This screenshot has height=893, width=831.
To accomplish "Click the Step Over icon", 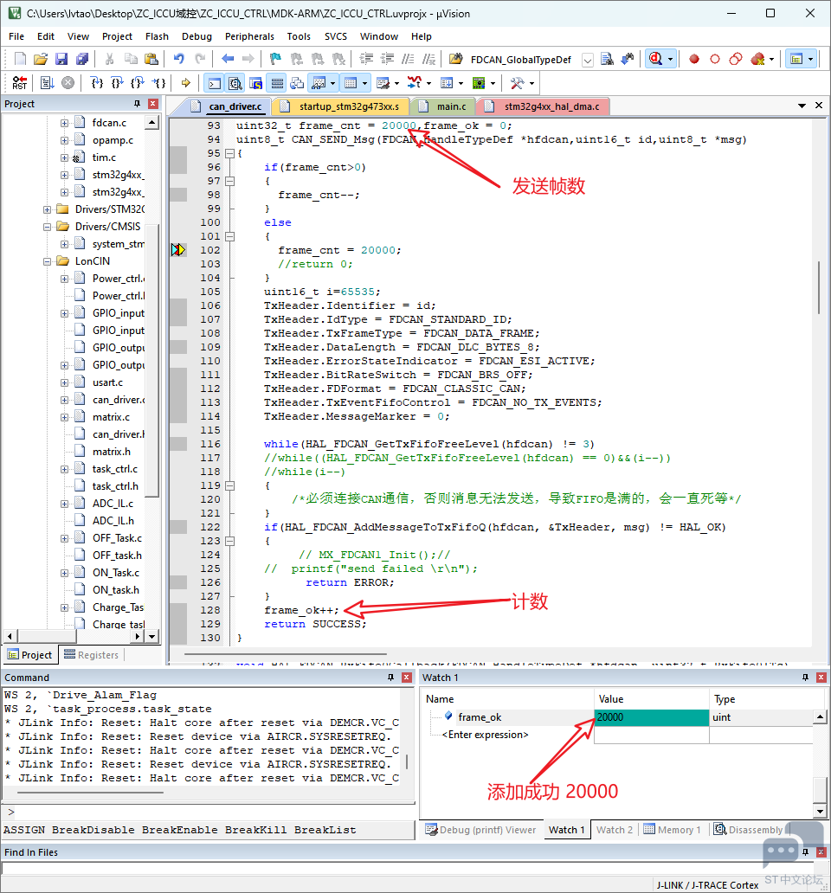I will 117,83.
